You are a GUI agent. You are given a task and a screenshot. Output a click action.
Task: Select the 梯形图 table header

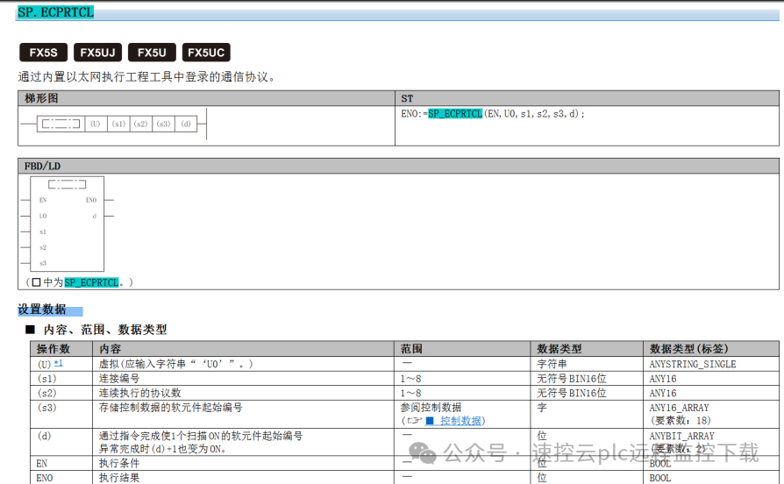(206, 98)
